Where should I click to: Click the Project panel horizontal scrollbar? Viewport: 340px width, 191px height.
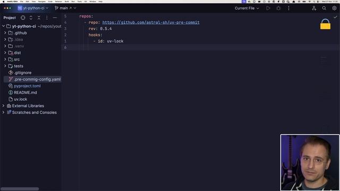tap(20, 189)
